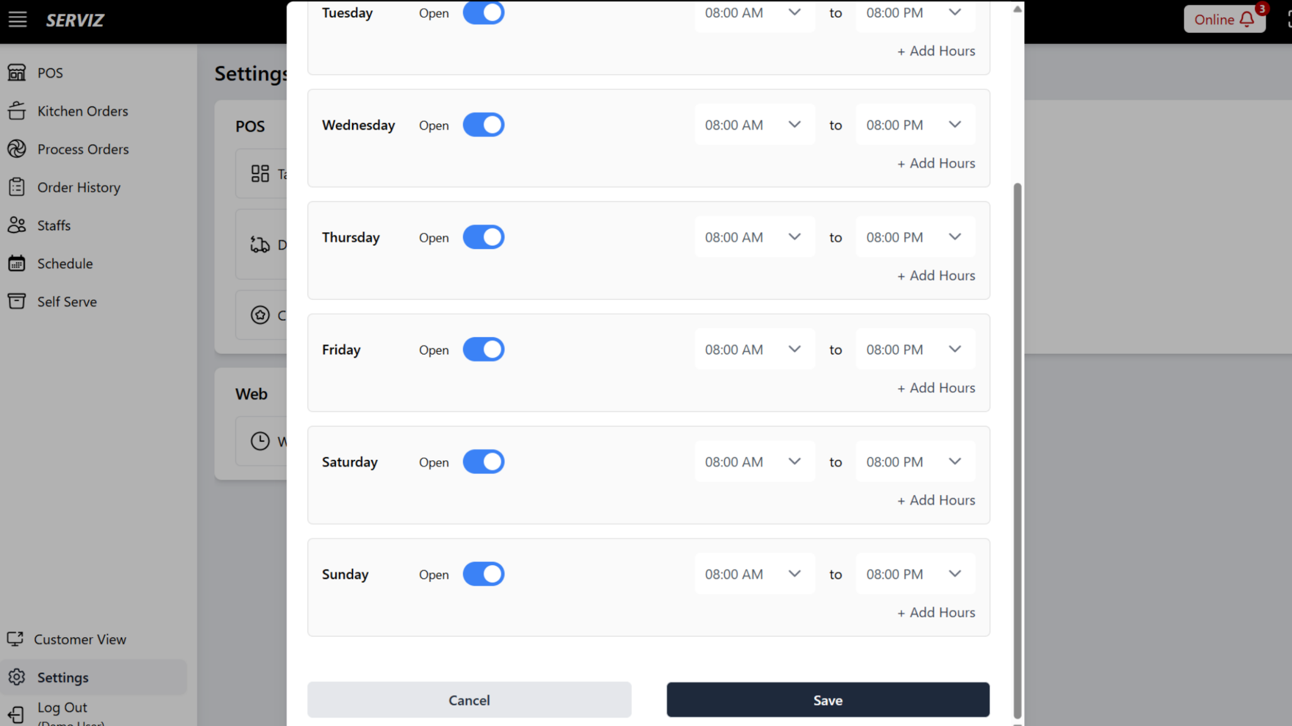
Task: Cancel the hours dialog
Action: click(x=469, y=700)
